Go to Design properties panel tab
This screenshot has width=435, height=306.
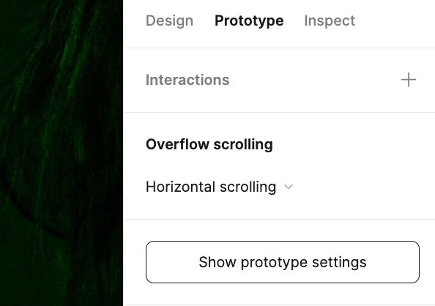click(x=169, y=20)
